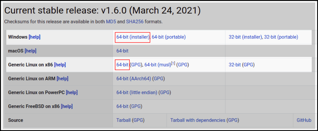This screenshot has width=318, height=131.
Task: Download Generic Linux x86 64-bit build
Action: coord(122,65)
